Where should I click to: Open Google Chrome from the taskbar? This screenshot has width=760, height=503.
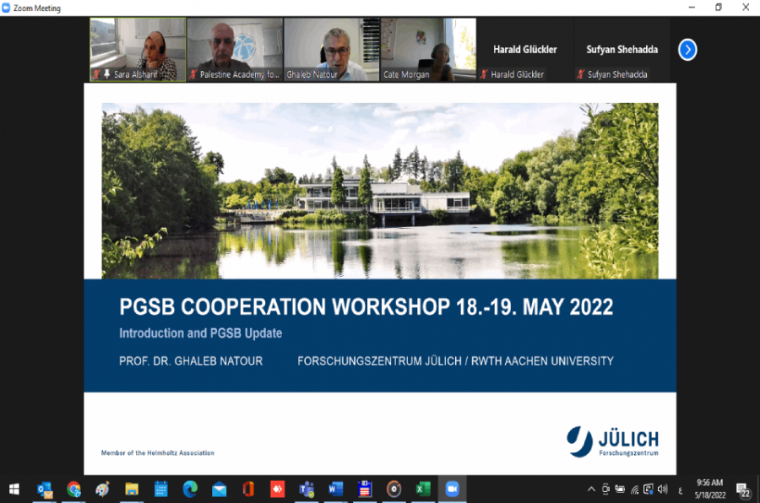point(73,489)
